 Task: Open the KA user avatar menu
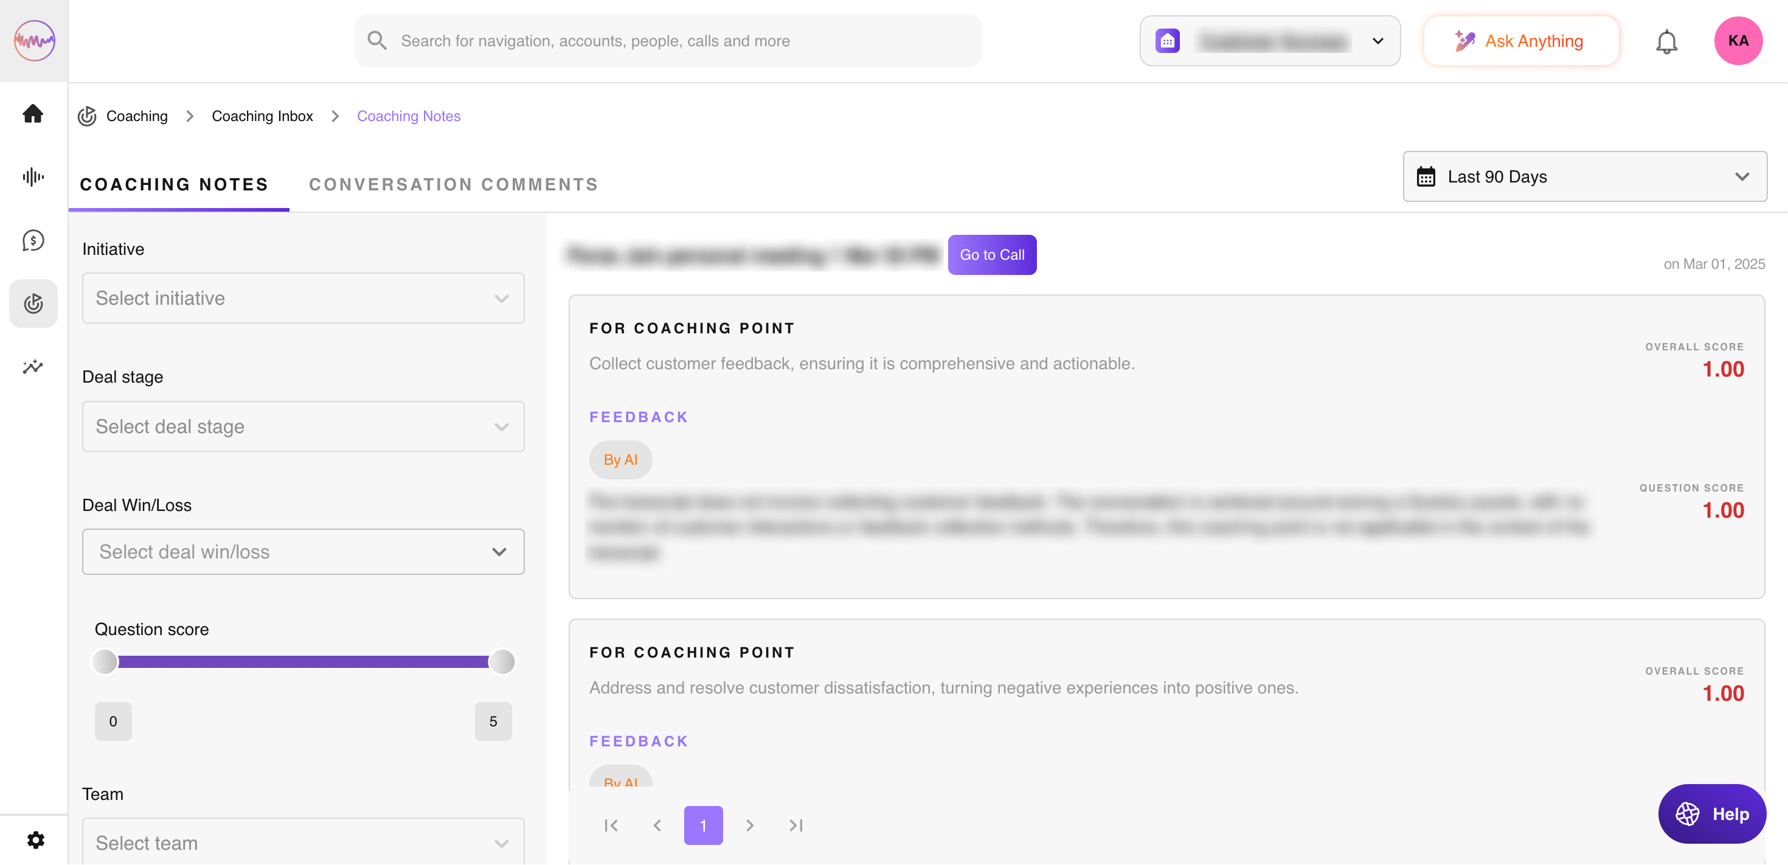1738,41
